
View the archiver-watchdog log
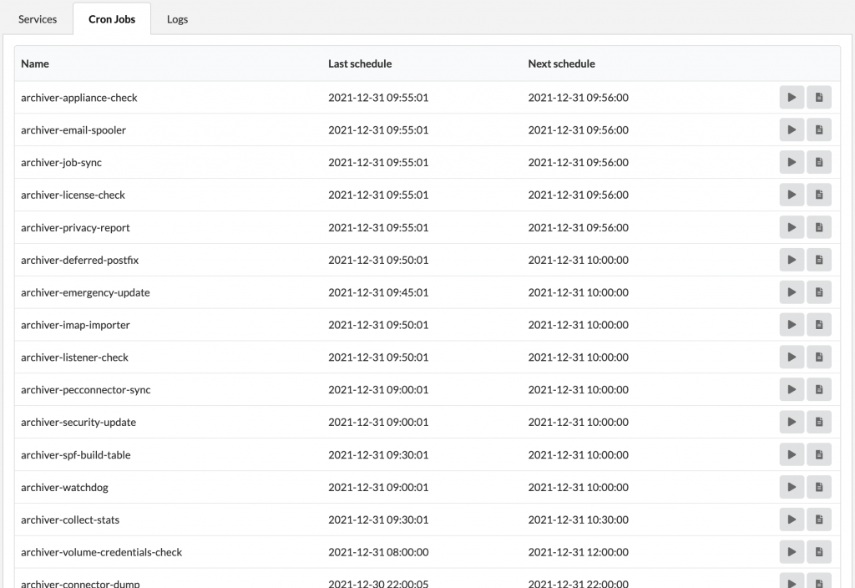pyautogui.click(x=819, y=488)
